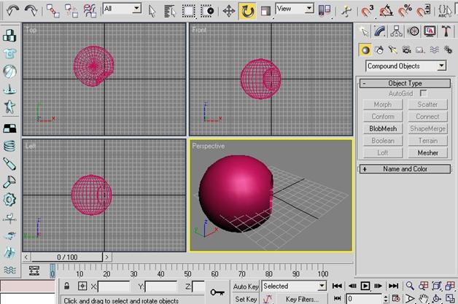Toggle the selection lock padlock

(67, 287)
